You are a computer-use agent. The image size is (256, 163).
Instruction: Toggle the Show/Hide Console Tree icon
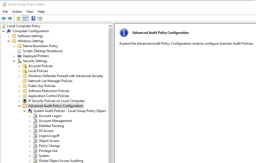pos(25,19)
